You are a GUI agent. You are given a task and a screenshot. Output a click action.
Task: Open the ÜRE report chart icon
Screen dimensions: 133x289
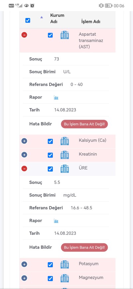[56, 221]
